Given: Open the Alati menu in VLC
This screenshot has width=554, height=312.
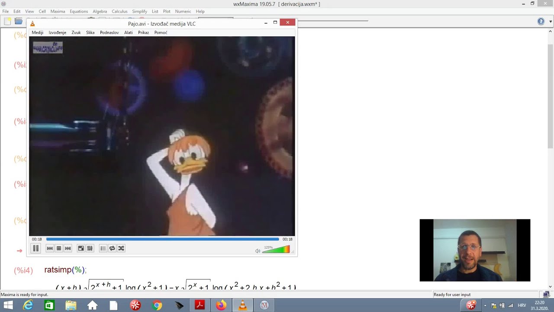Looking at the screenshot, I should (x=129, y=32).
